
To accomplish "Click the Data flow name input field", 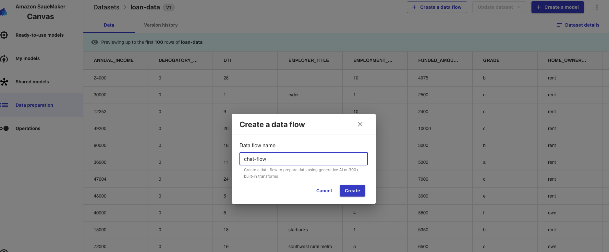I will coord(303,159).
